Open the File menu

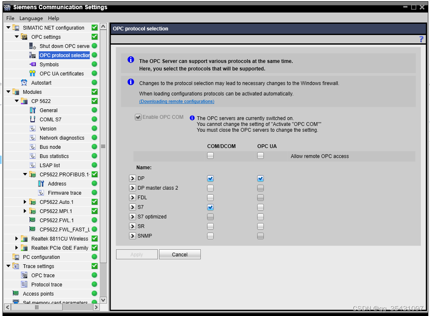[10, 18]
